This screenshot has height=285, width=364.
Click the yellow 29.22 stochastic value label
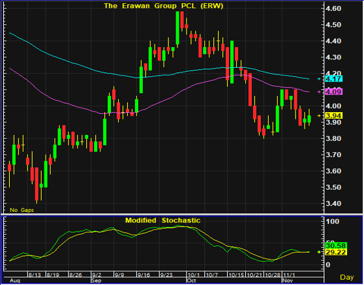336,252
